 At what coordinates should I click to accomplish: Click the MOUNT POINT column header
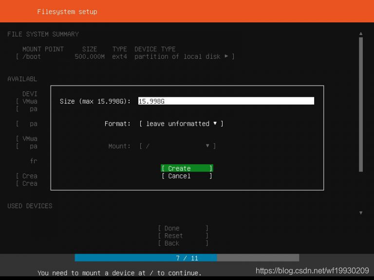pyautogui.click(x=43, y=49)
